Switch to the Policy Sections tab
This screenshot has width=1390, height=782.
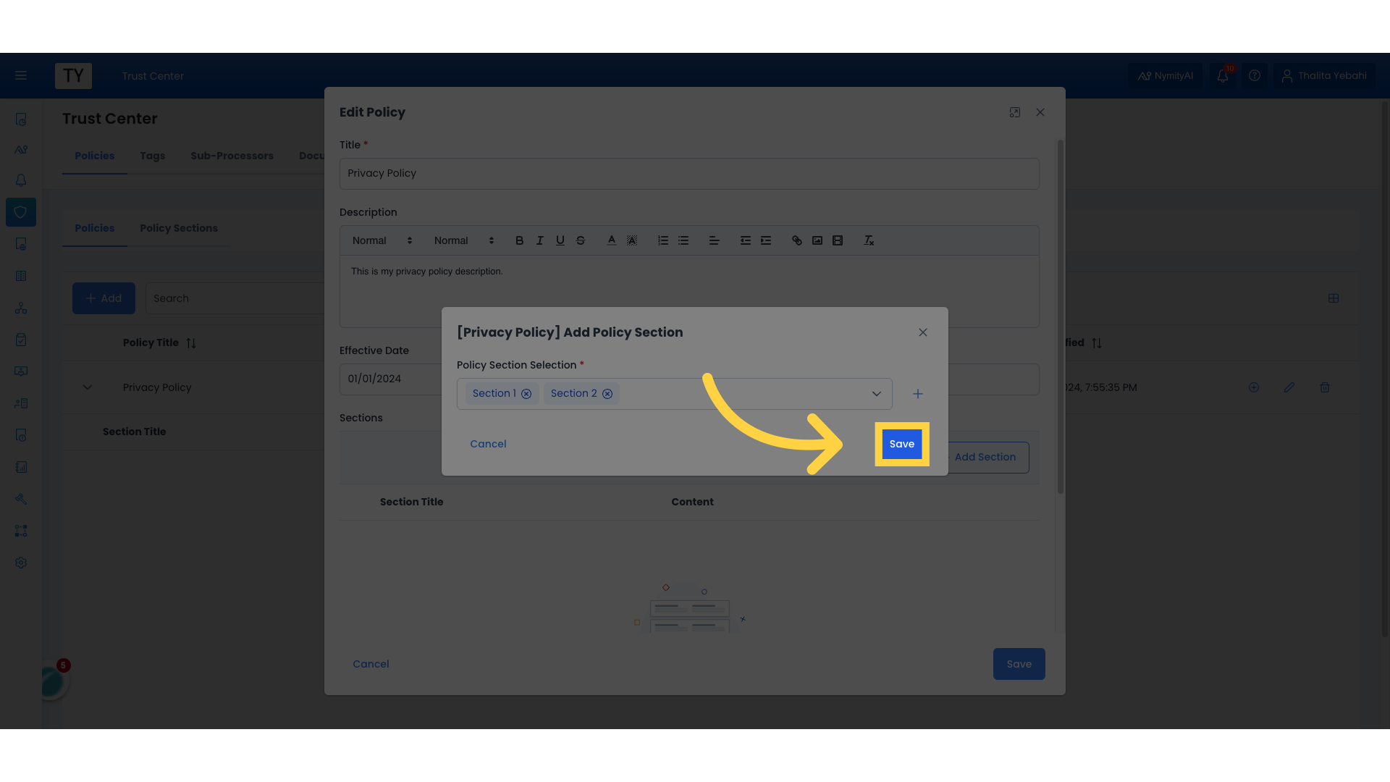179,228
